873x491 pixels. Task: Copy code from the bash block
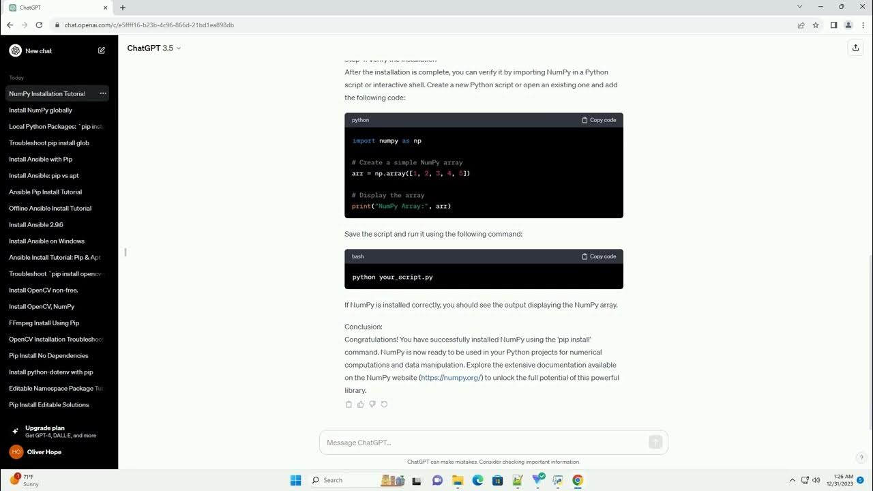[599, 256]
